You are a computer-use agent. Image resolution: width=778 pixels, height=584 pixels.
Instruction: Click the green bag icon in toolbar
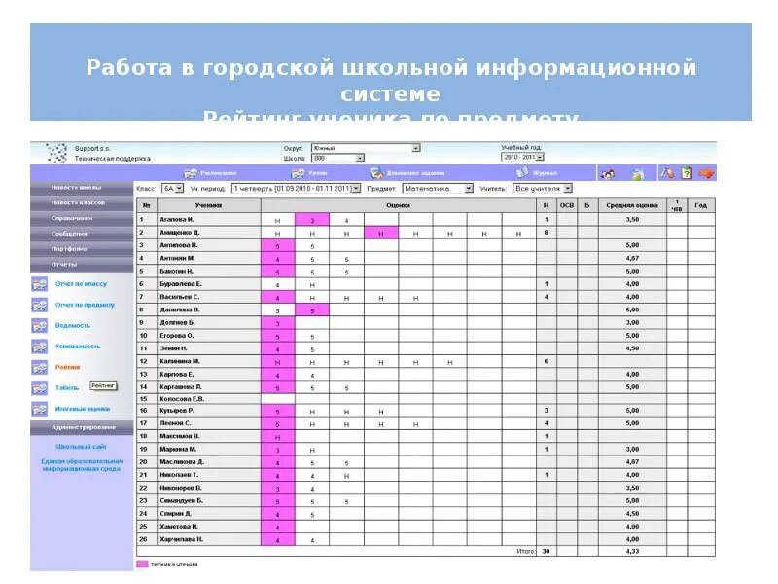[638, 174]
